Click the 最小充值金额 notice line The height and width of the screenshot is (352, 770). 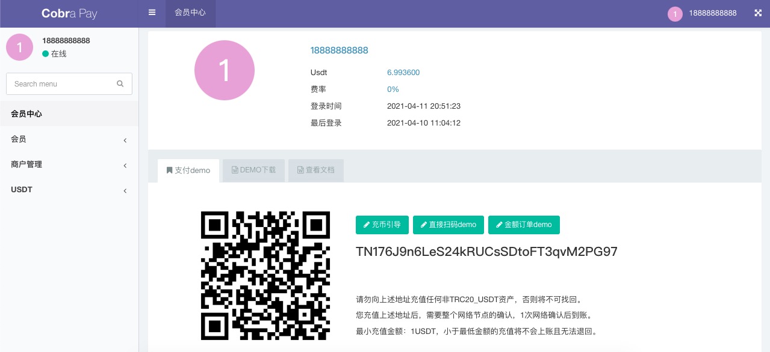click(476, 332)
